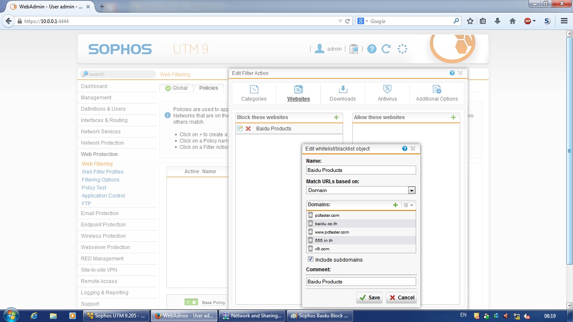Switch to the Websites tab
This screenshot has width=573, height=322.
299,93
